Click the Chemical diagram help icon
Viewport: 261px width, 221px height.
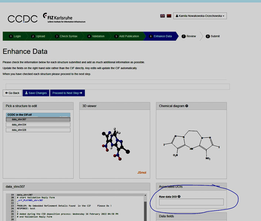pos(187,106)
